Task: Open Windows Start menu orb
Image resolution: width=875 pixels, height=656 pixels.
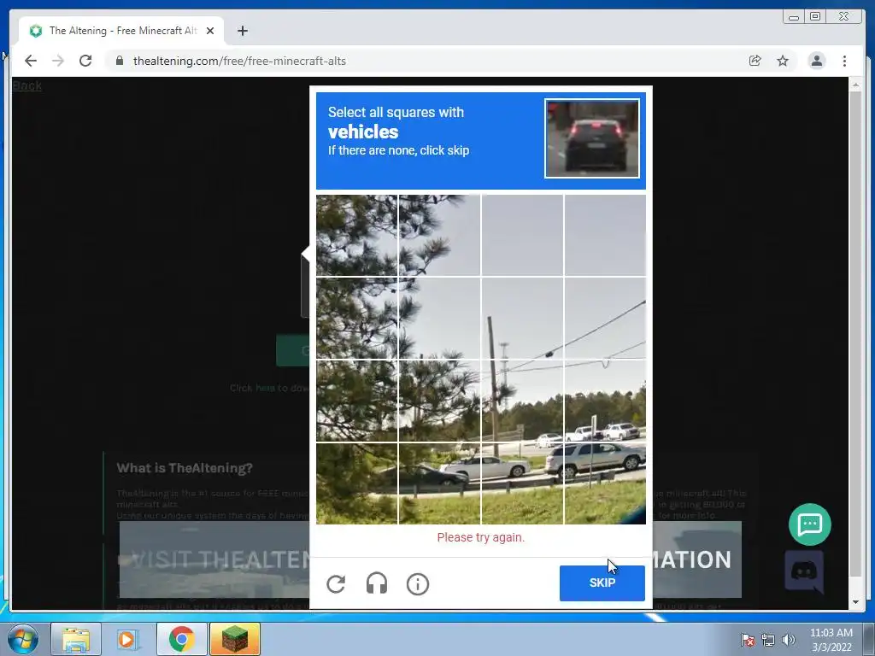Action: click(23, 639)
